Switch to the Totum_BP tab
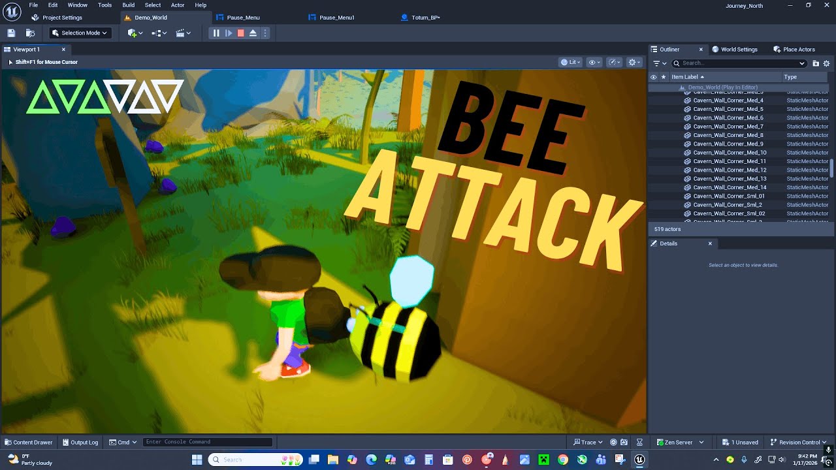 pyautogui.click(x=420, y=18)
